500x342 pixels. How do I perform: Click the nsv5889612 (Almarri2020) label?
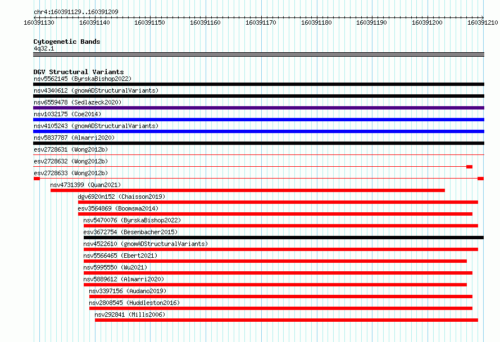(x=124, y=279)
